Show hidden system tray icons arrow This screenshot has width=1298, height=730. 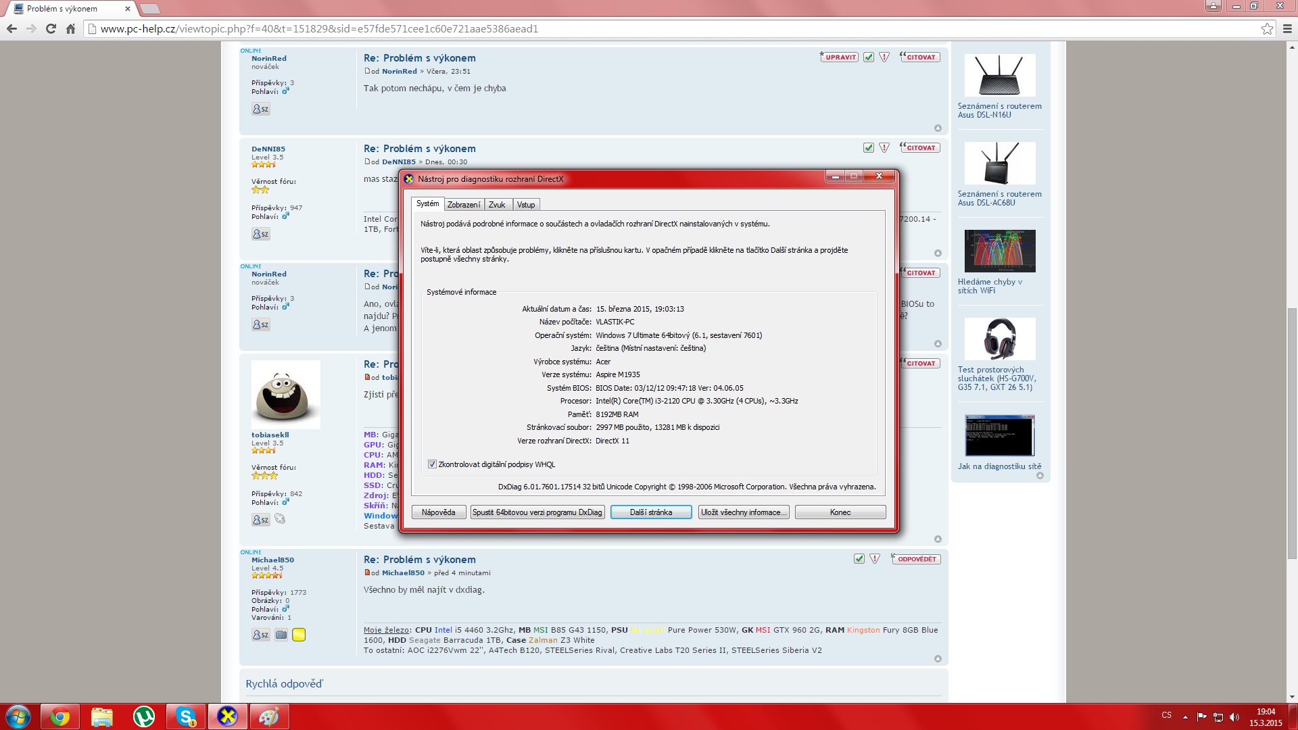point(1185,716)
